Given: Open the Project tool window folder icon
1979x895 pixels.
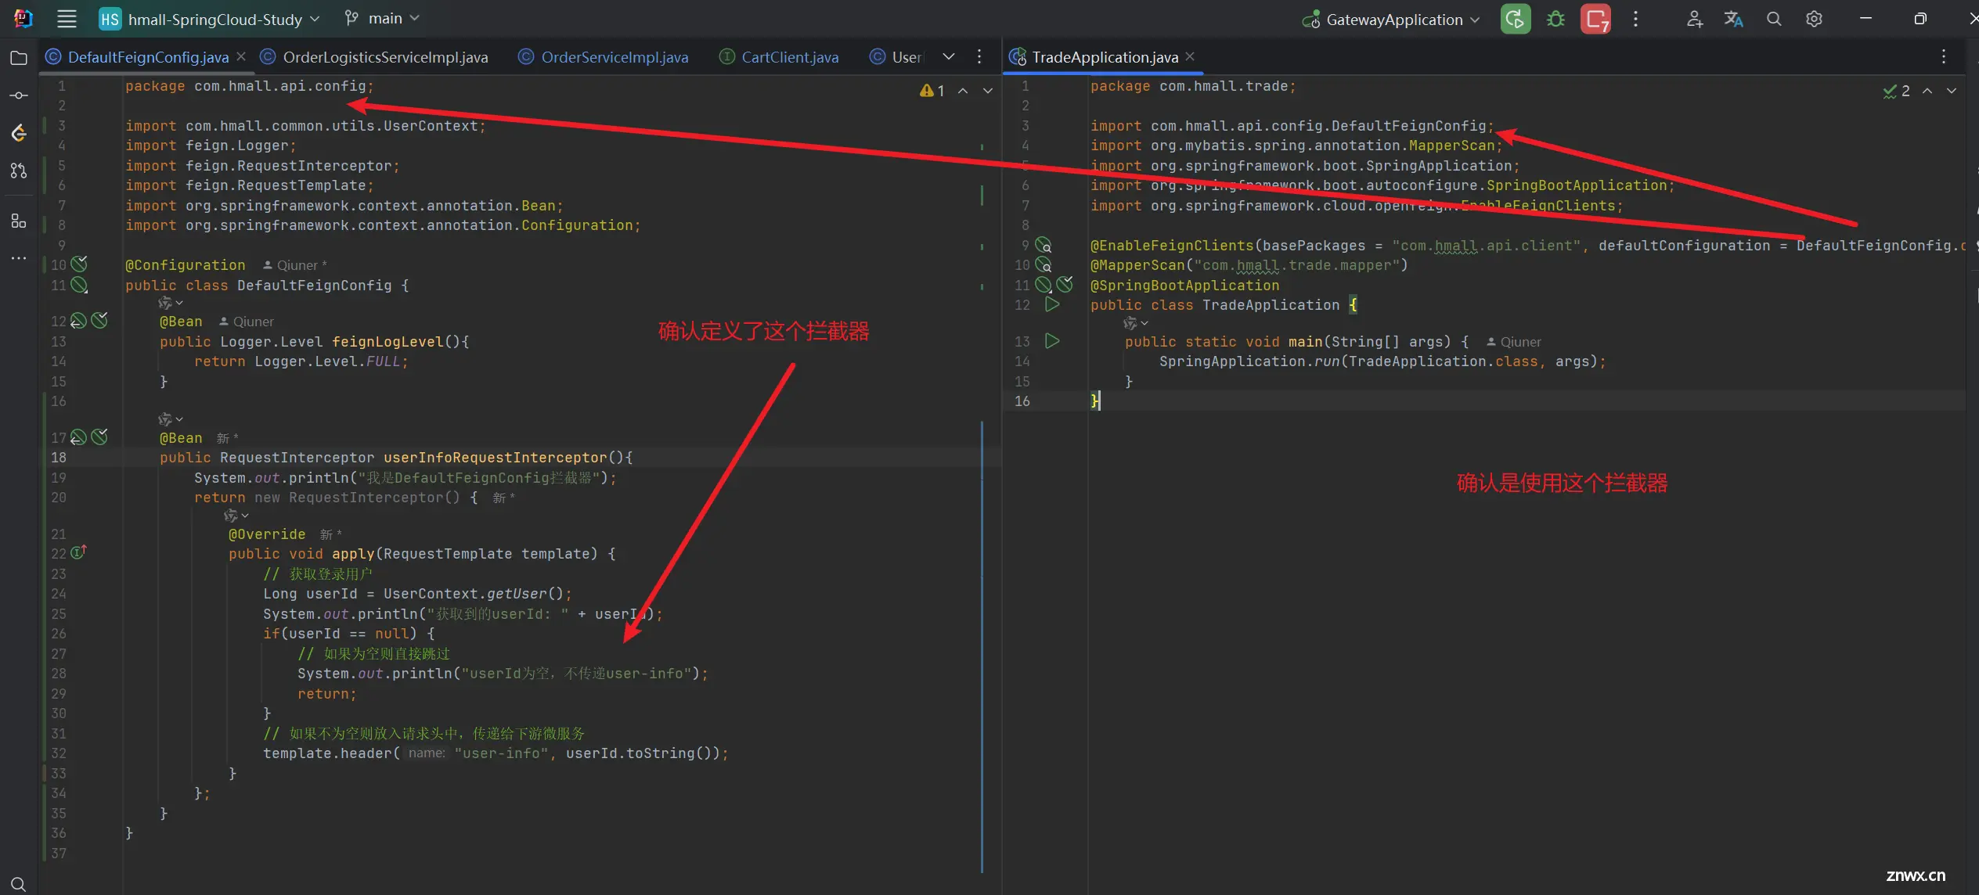Looking at the screenshot, I should [19, 58].
